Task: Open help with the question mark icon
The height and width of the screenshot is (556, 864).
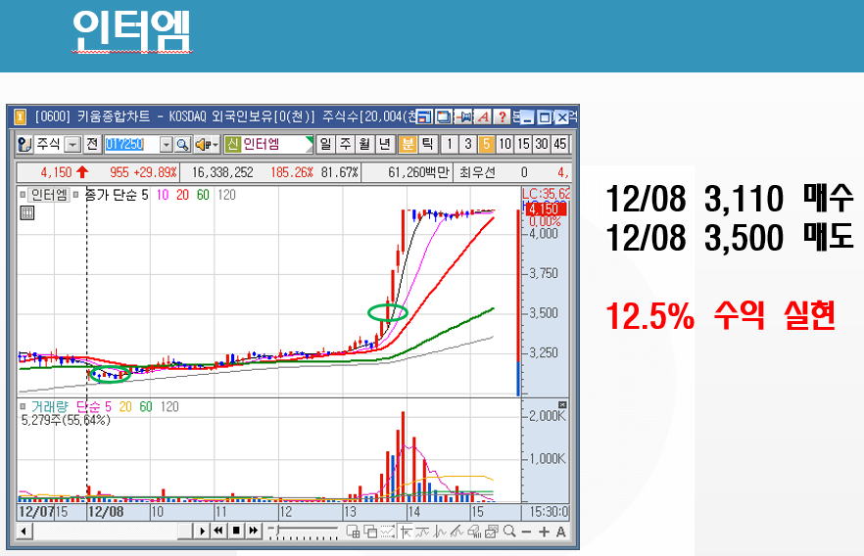Action: click(502, 116)
